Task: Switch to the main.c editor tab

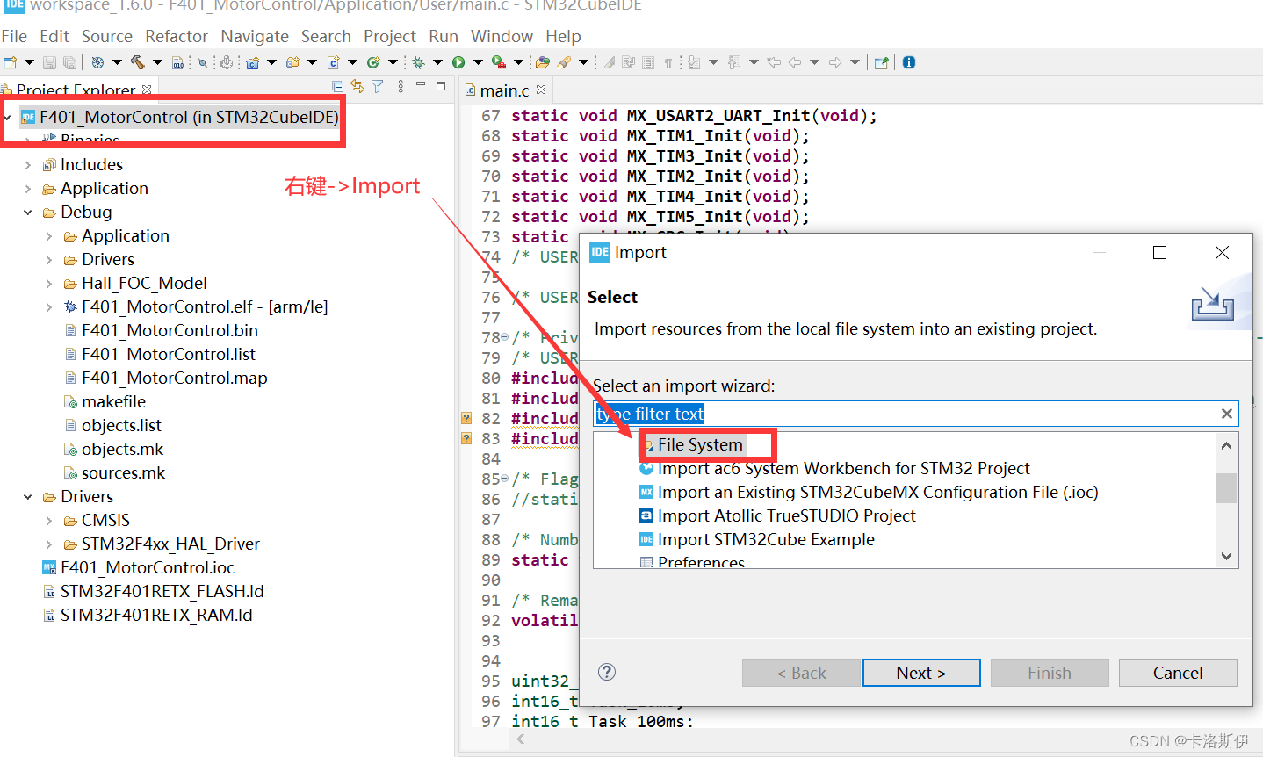Action: point(504,90)
